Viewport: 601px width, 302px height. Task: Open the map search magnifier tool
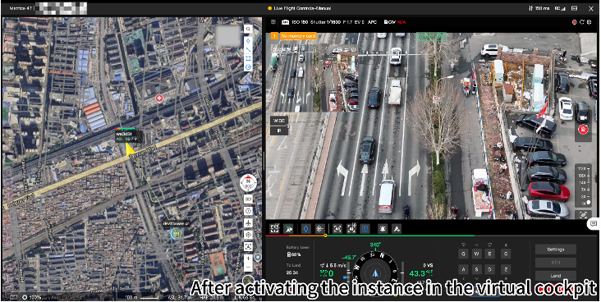(x=249, y=29)
